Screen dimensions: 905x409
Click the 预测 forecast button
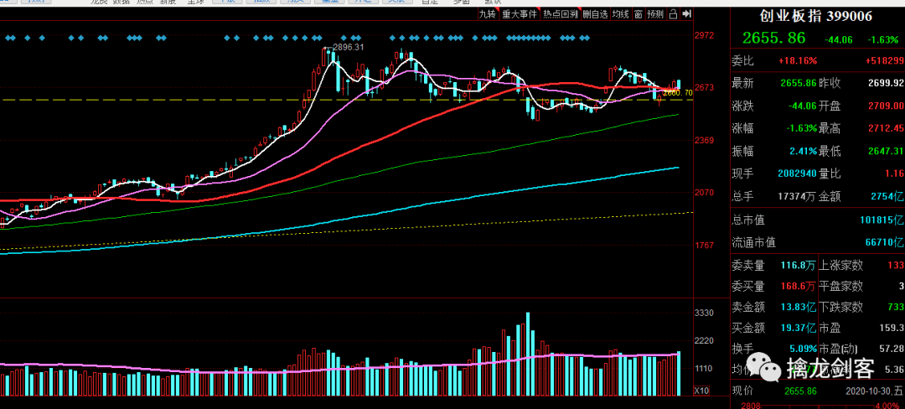click(655, 14)
